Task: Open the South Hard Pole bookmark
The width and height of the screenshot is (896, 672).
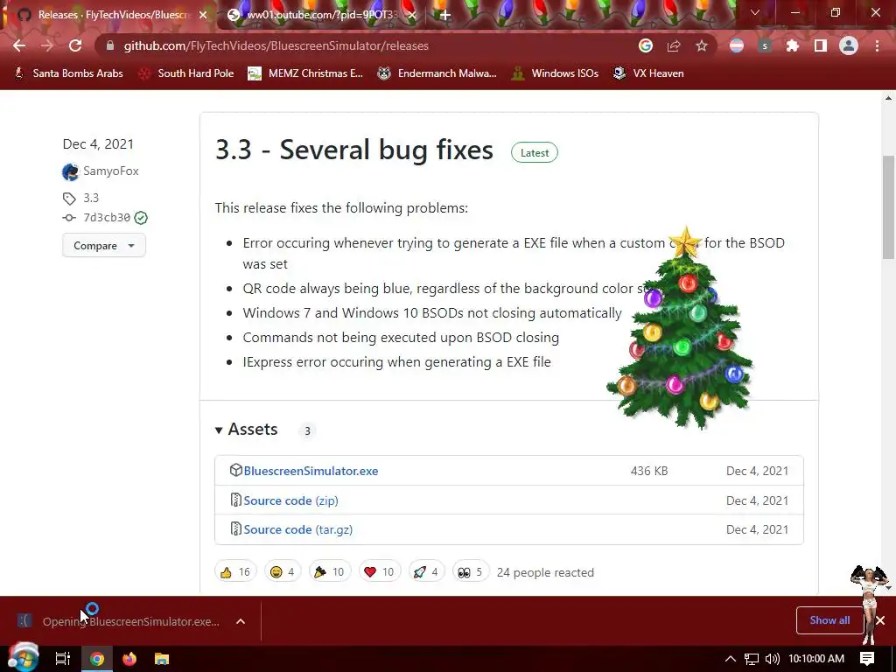Action: [186, 73]
